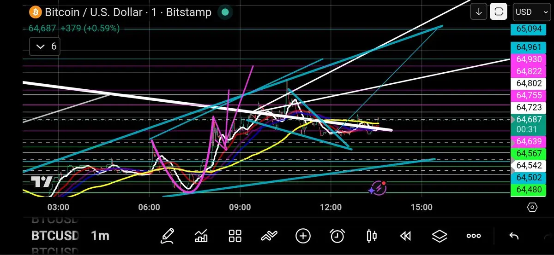Create an alert with the alarm clock icon
The height and width of the screenshot is (255, 554).
(337, 236)
